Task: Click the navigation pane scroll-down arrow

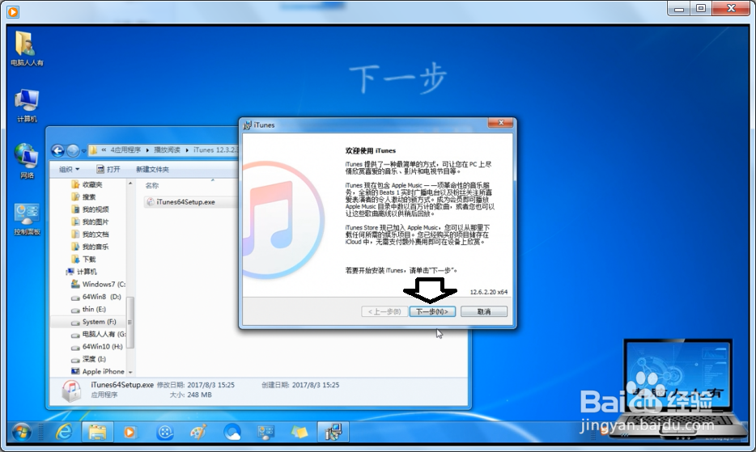Action: (x=130, y=372)
